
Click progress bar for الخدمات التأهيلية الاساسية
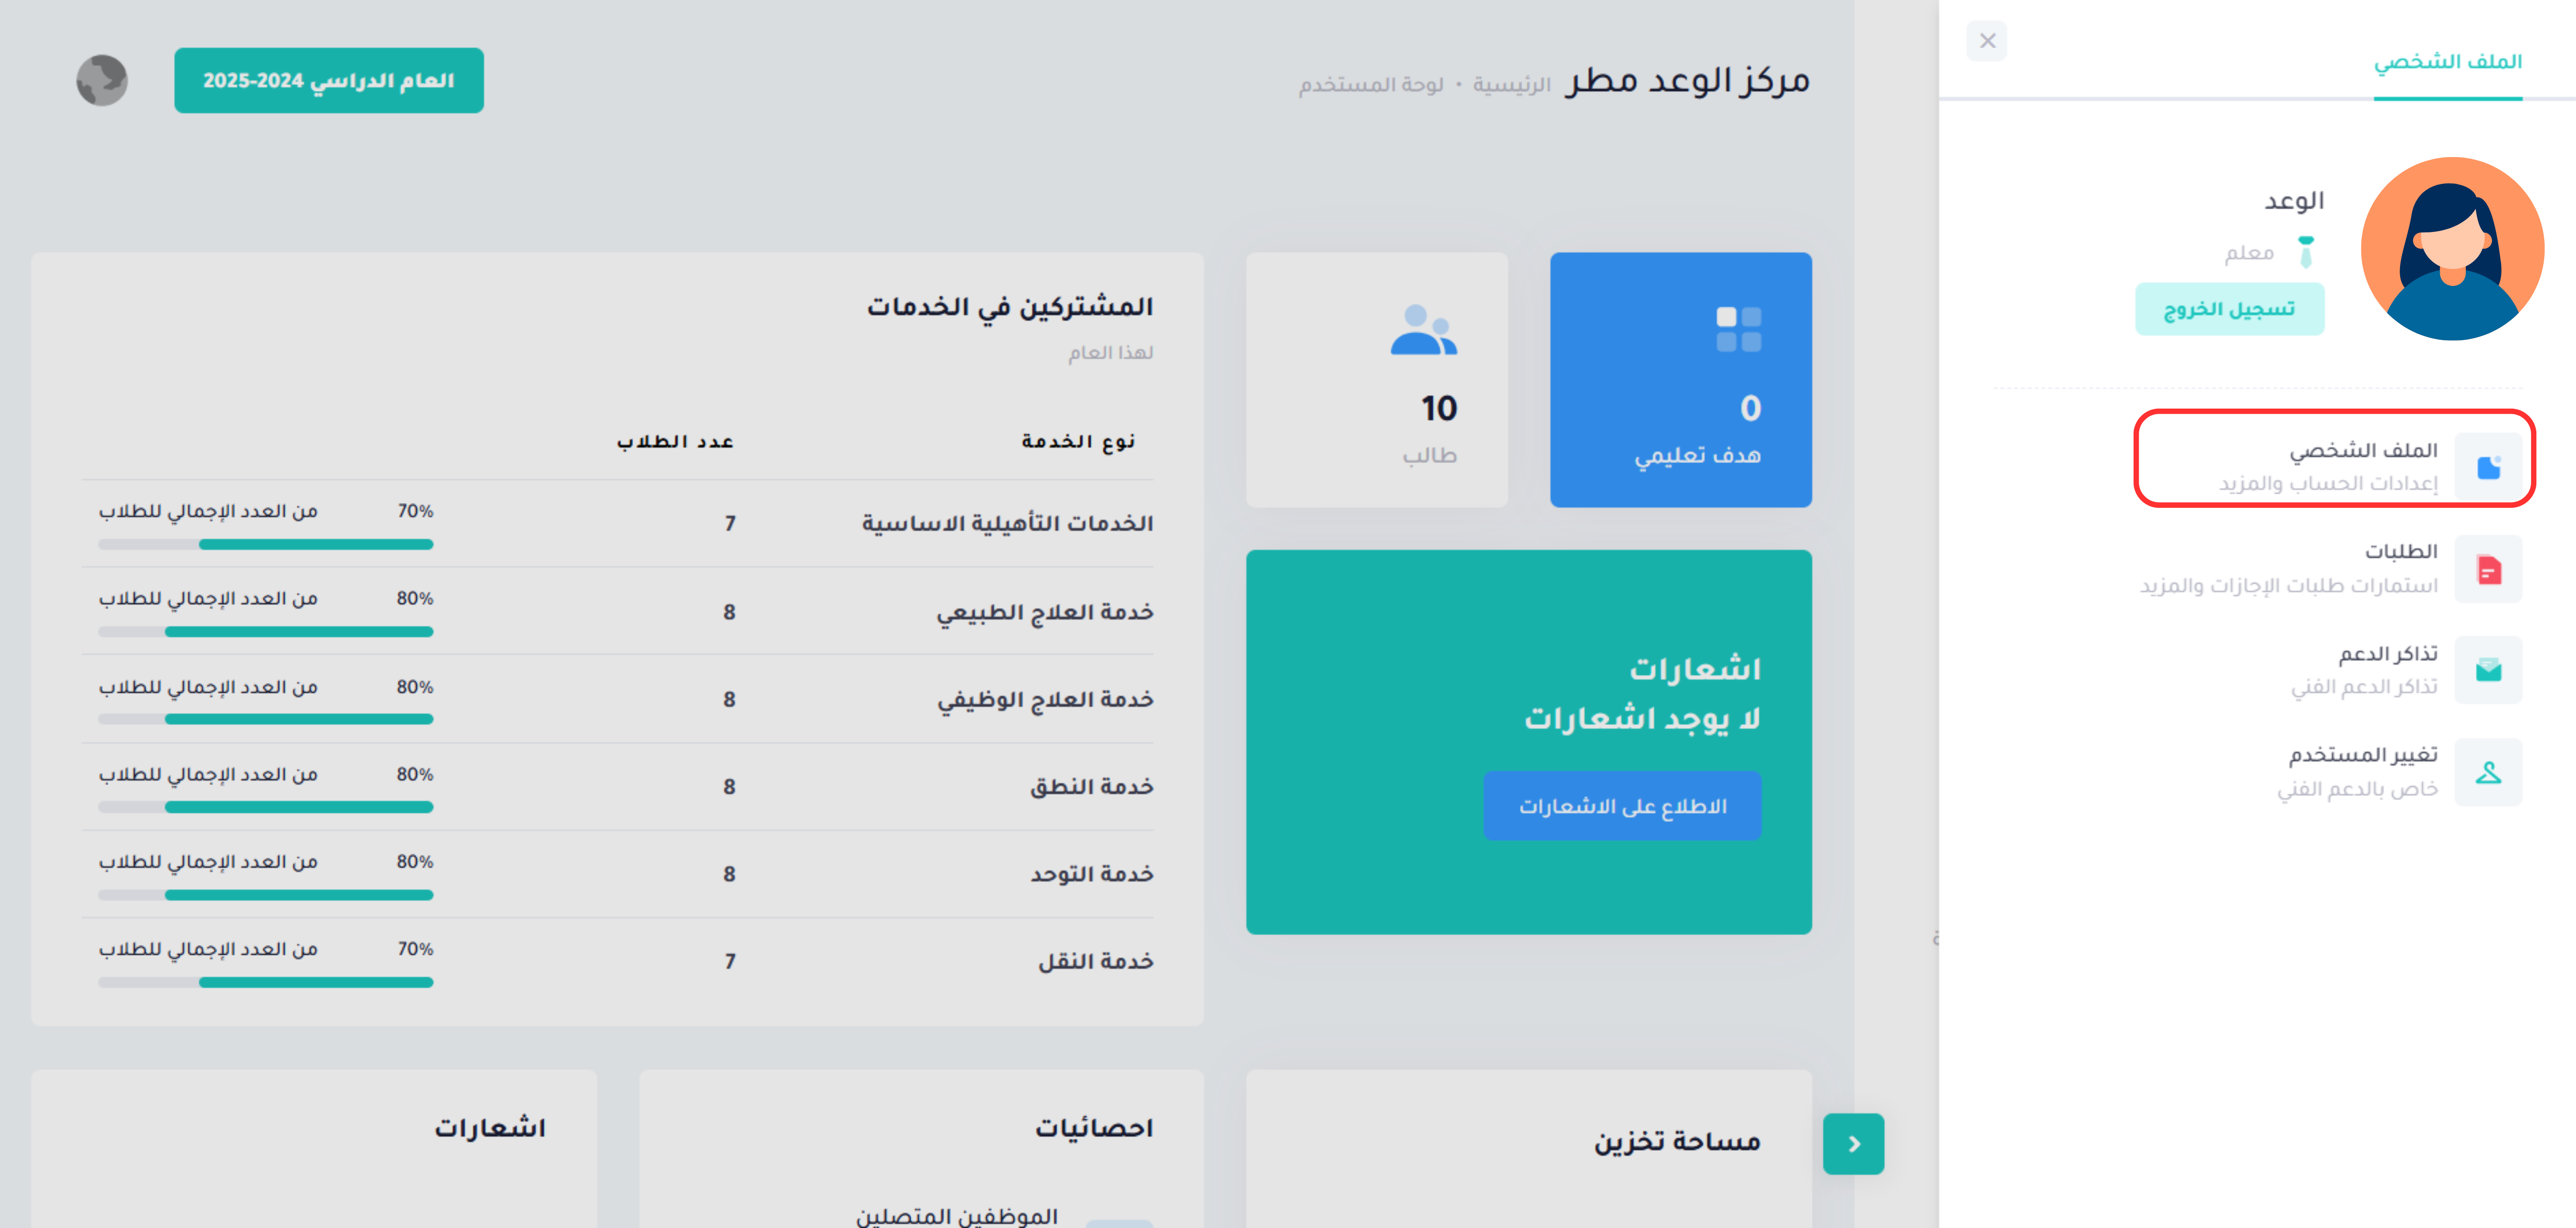coord(266,544)
